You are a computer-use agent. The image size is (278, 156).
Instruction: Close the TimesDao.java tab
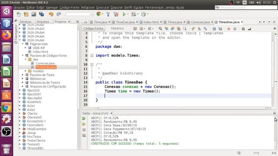242,22
